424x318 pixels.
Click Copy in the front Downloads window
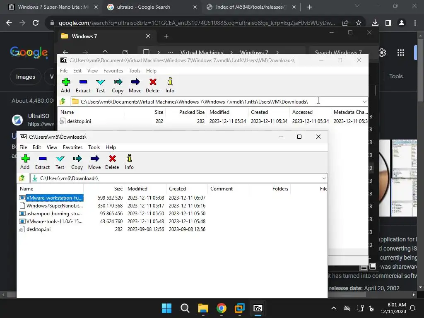[77, 162]
